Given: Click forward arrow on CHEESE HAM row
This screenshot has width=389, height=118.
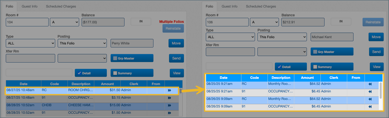Looking at the screenshot, I should coord(169,105).
